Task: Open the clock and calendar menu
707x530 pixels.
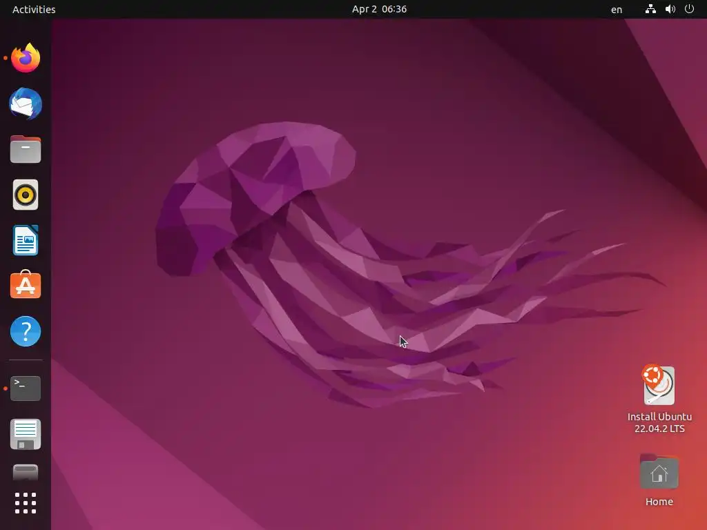Action: tap(379, 10)
